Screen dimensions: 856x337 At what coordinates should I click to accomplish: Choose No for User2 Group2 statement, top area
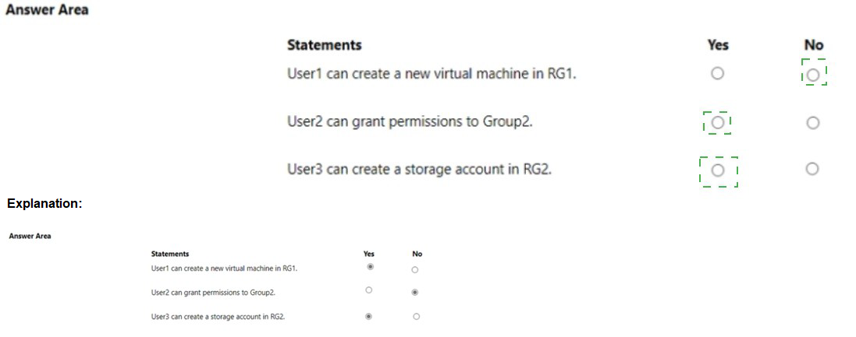tap(813, 122)
